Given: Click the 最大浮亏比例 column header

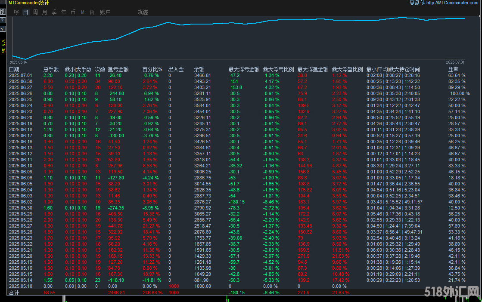Looking at the screenshot, I should click(x=279, y=69).
